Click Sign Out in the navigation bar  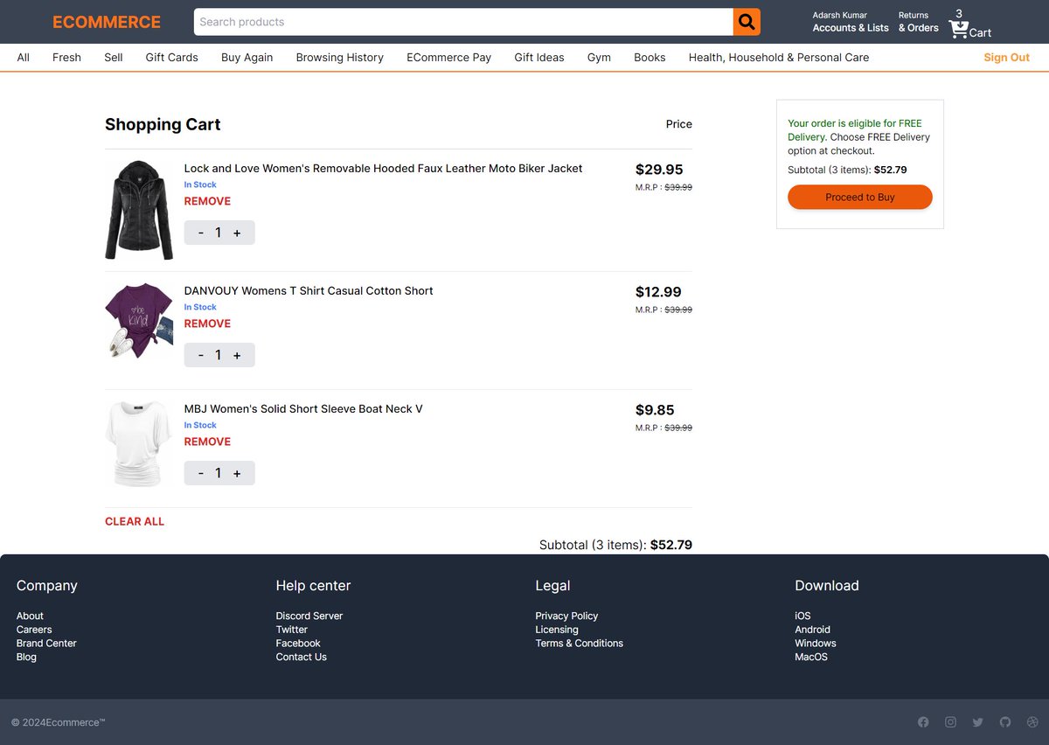coord(1006,57)
